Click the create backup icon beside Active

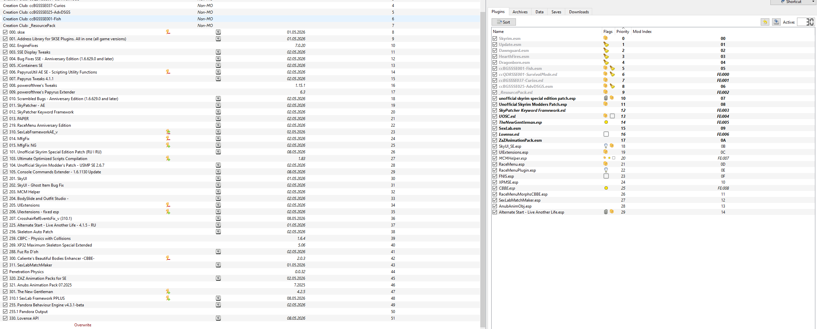click(x=776, y=22)
